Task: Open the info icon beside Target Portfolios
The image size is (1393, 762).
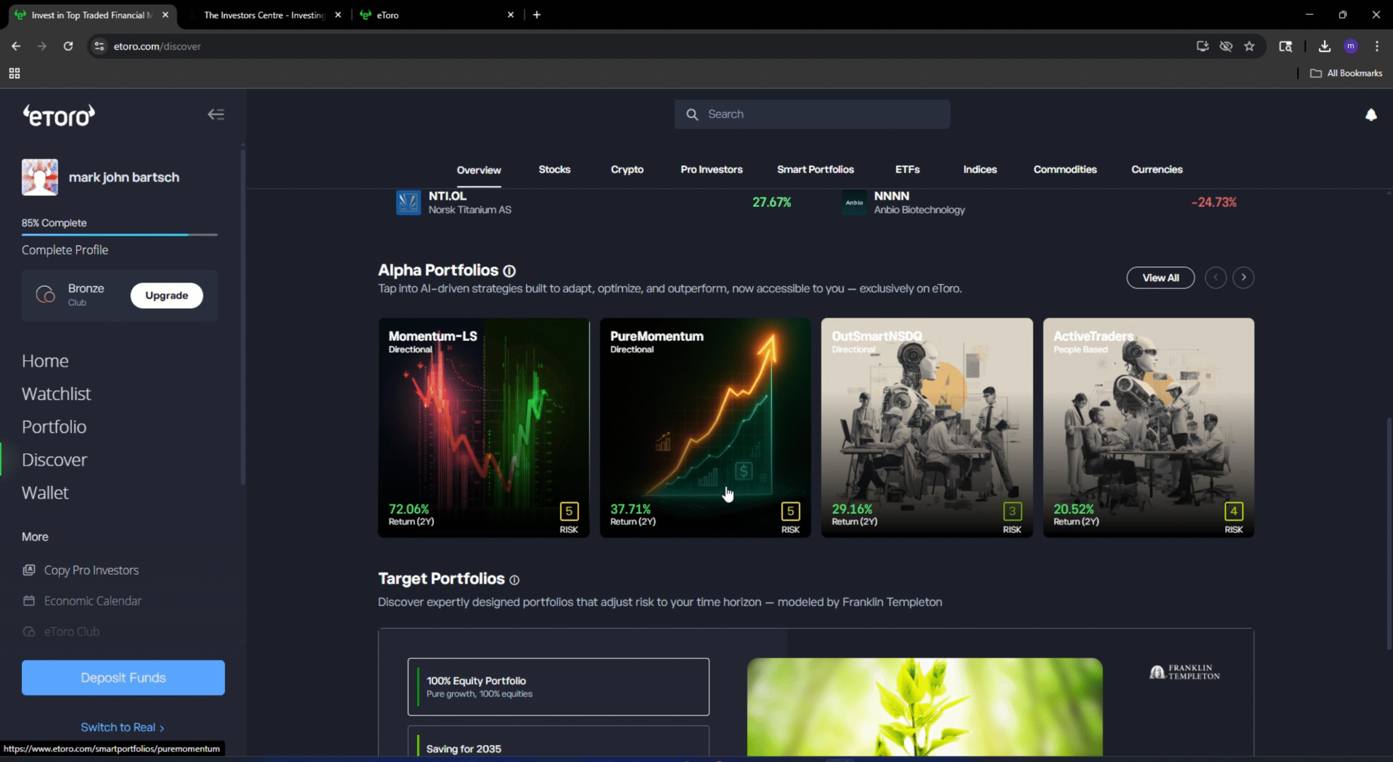Action: pos(514,580)
